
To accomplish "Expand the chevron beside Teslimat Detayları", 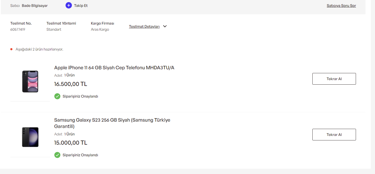I will [x=165, y=26].
